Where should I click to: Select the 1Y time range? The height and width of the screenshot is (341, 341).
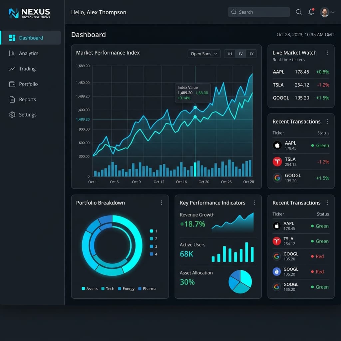pos(251,54)
